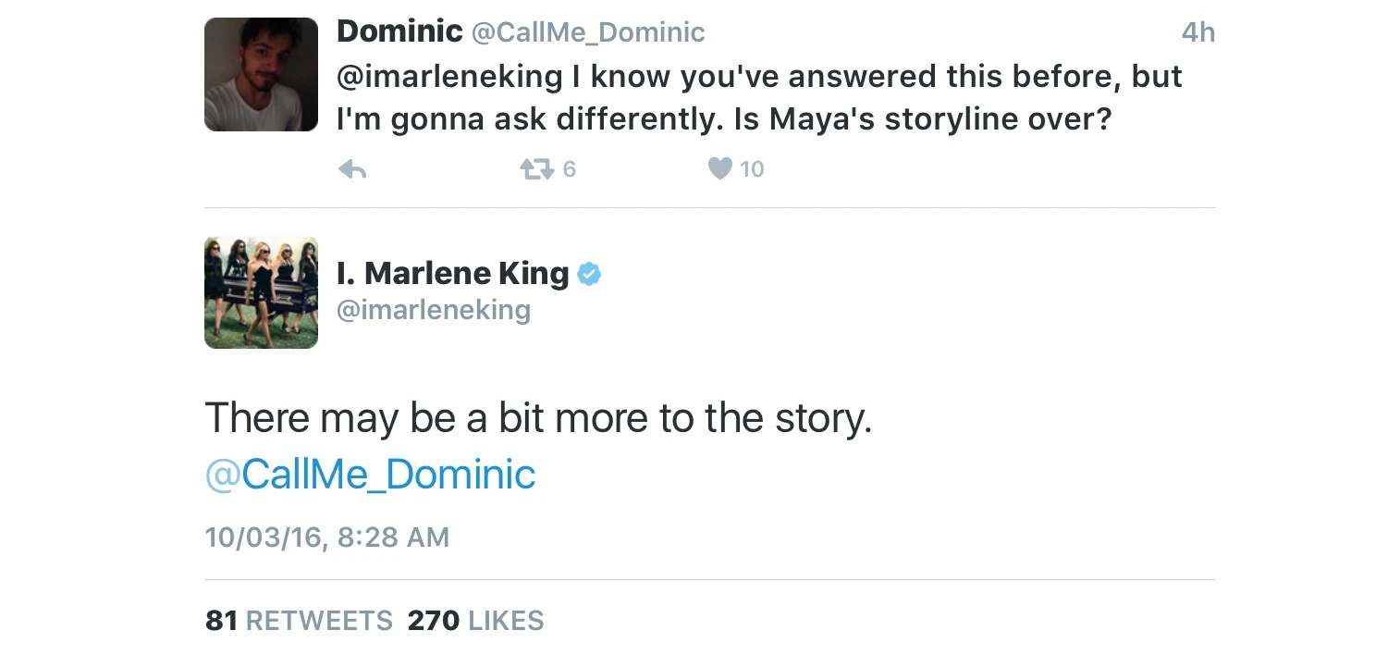Open I. Marlene King's profile picture
1400x655 pixels.
(x=261, y=292)
